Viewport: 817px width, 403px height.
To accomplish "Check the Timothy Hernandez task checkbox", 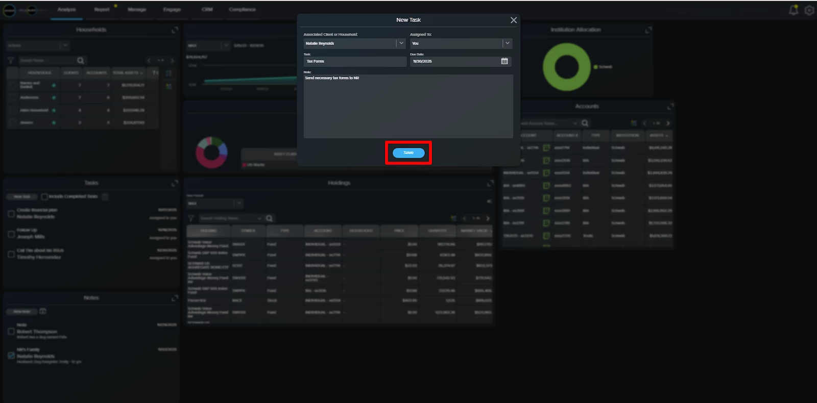I will (11, 254).
